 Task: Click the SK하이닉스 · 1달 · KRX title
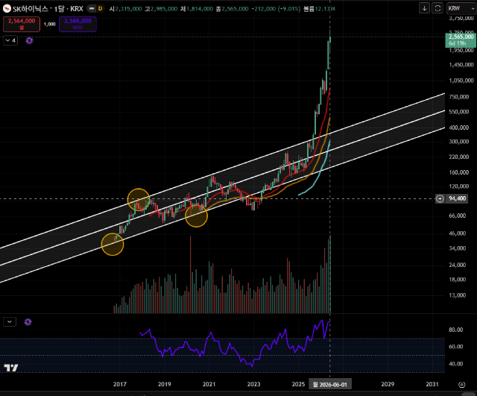click(x=48, y=8)
